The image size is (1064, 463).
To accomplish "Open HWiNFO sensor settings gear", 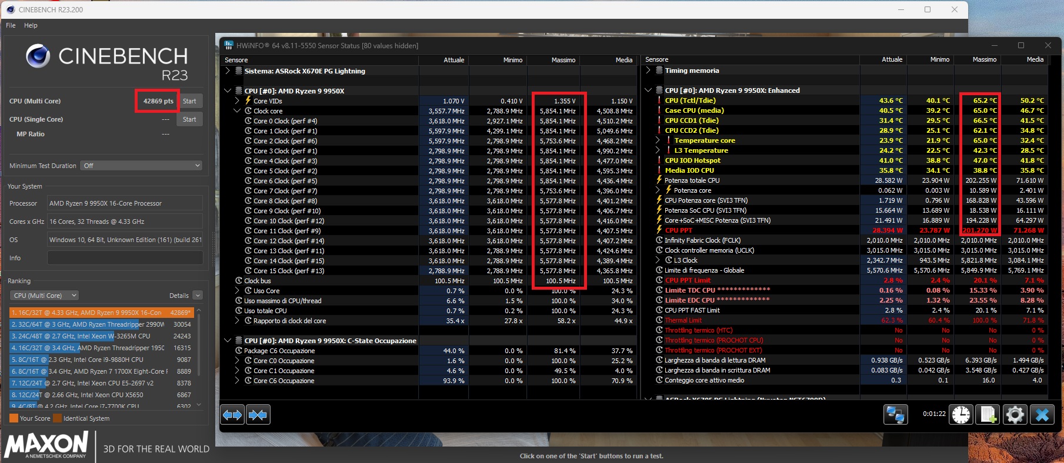I will (1015, 414).
